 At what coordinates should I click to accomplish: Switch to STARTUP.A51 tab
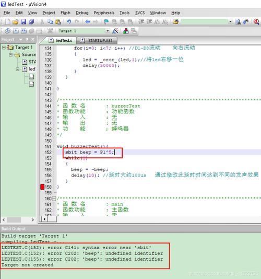point(97,41)
